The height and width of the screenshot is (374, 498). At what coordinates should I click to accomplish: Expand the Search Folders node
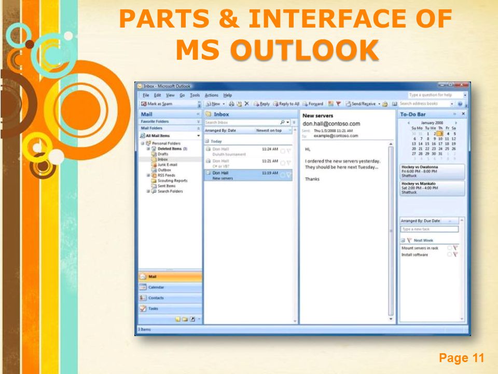tap(148, 192)
